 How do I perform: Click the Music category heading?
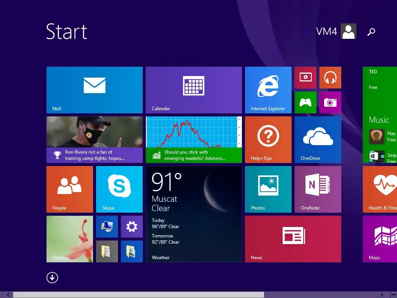coord(379,120)
